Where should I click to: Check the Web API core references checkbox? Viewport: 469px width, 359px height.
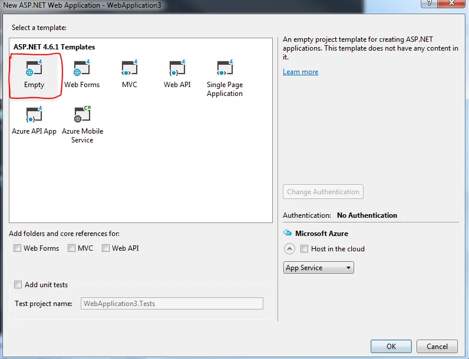[x=105, y=248]
